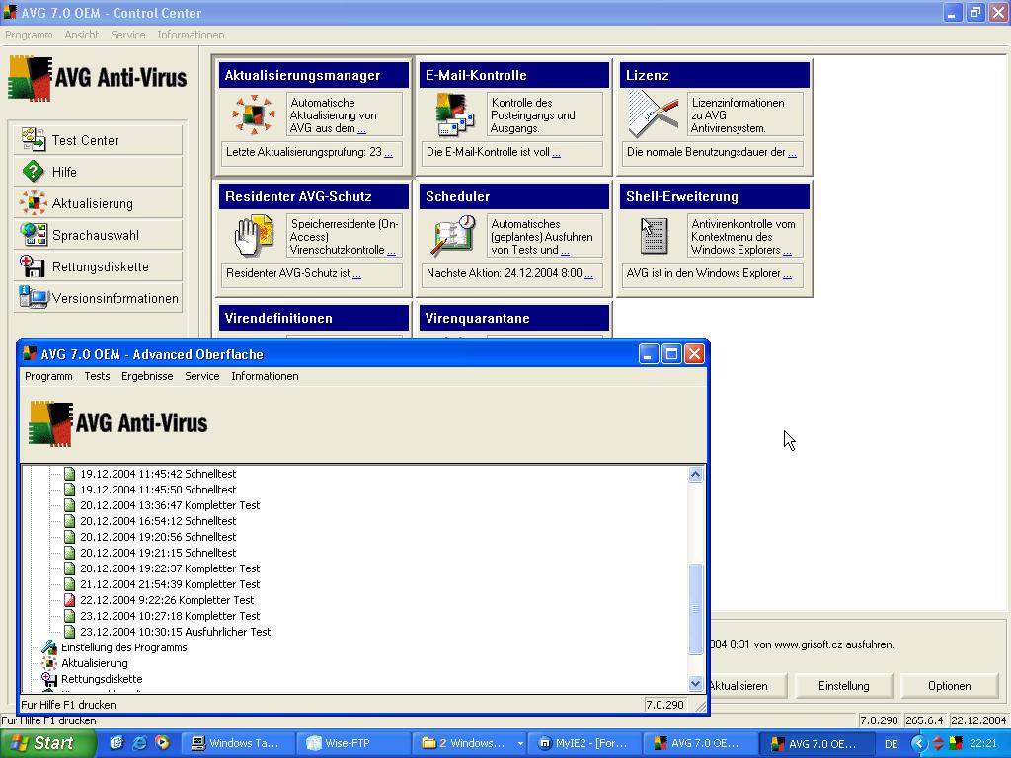Follow the link after Nachste Aktion 24.12.2004
This screenshot has width=1011, height=758.
point(588,274)
